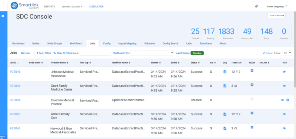Select the Jobs tab
The width and height of the screenshot is (296, 139).
(92, 43)
